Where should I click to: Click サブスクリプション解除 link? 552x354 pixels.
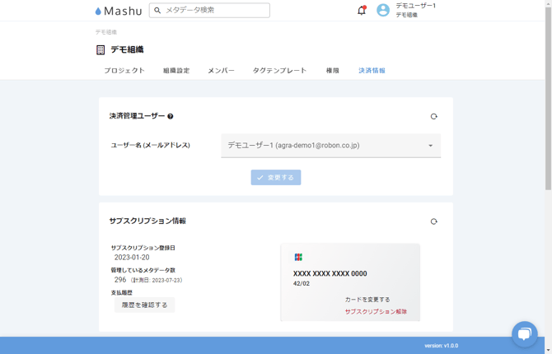tap(376, 312)
